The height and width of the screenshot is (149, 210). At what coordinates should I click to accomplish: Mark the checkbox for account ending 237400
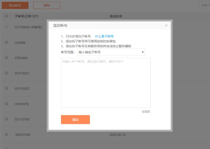6,134
